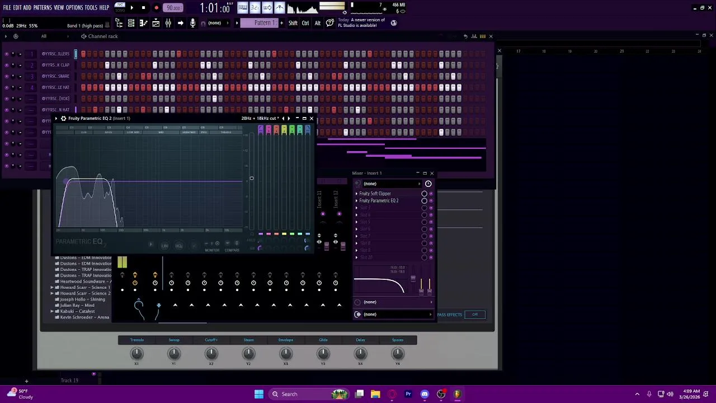This screenshot has height=403, width=716.
Task: Toggle the typing keyboard to piano icon
Action: coord(242,8)
